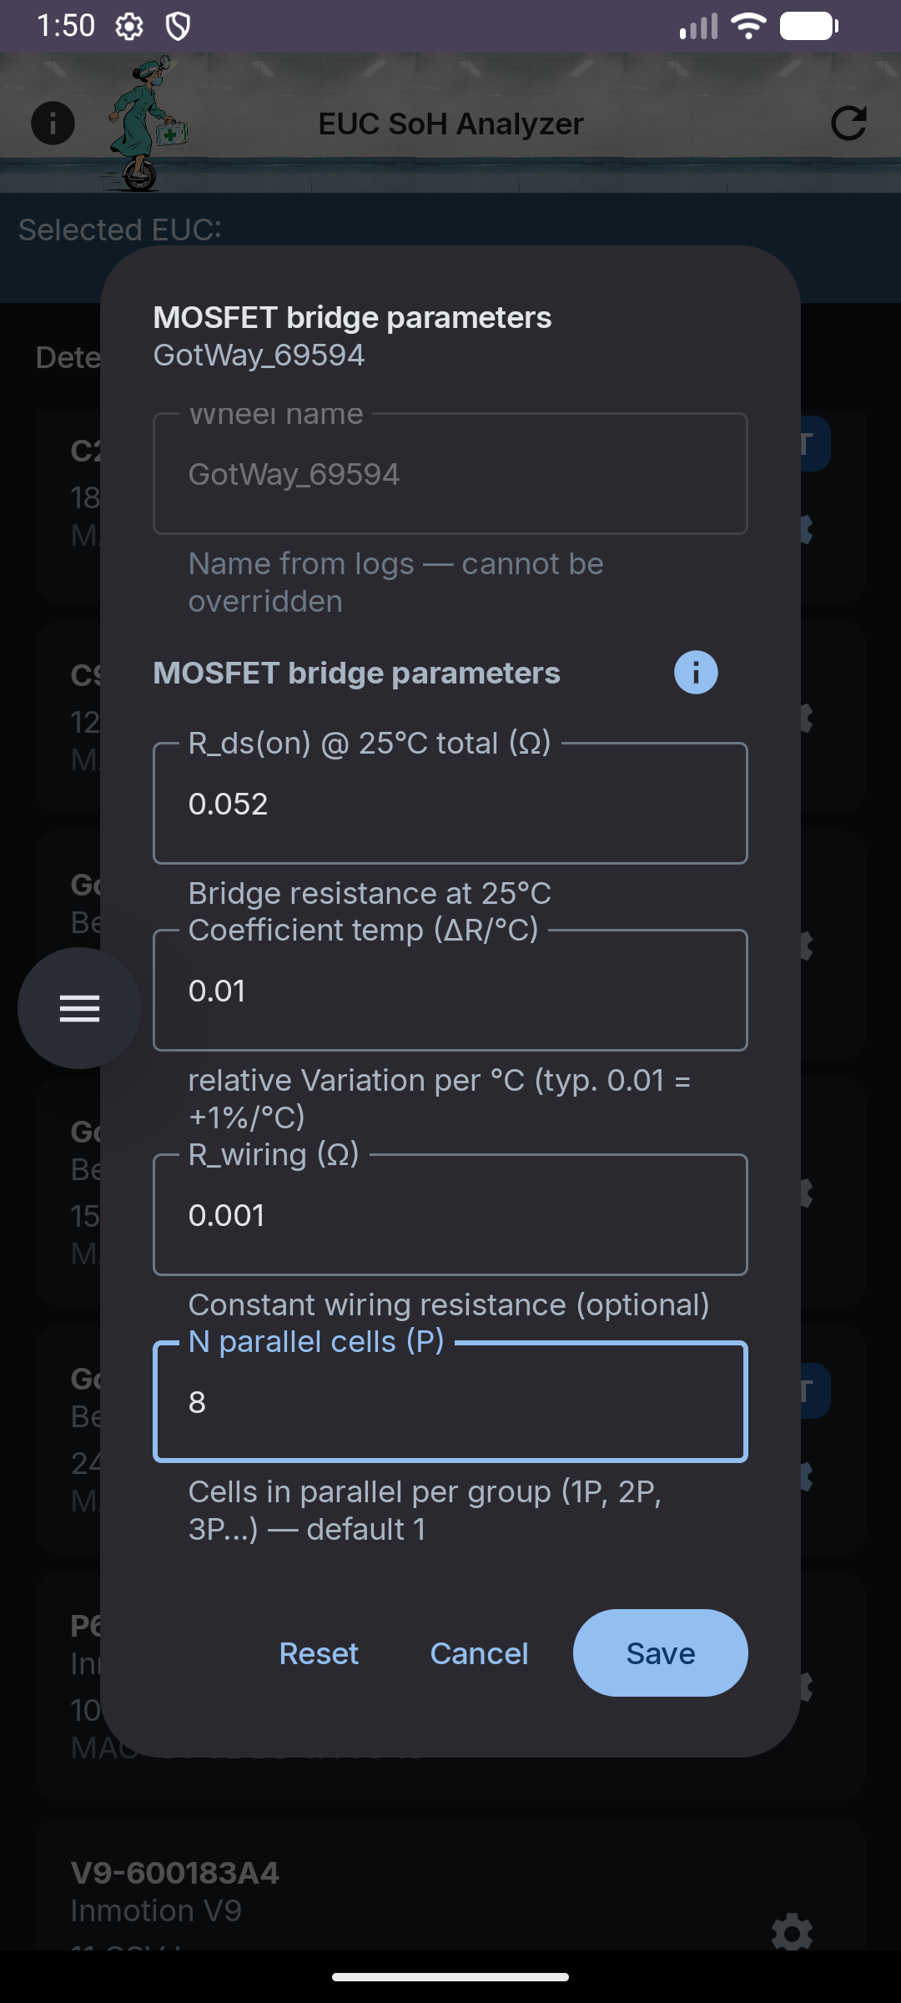Save the MOSFET bridge parameters
This screenshot has height=2003, width=901.
[x=660, y=1652]
